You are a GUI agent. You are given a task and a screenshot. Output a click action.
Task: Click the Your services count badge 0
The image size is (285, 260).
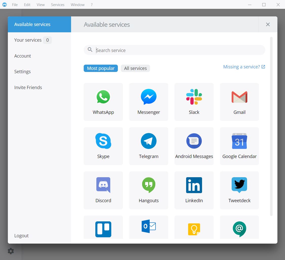coord(48,40)
